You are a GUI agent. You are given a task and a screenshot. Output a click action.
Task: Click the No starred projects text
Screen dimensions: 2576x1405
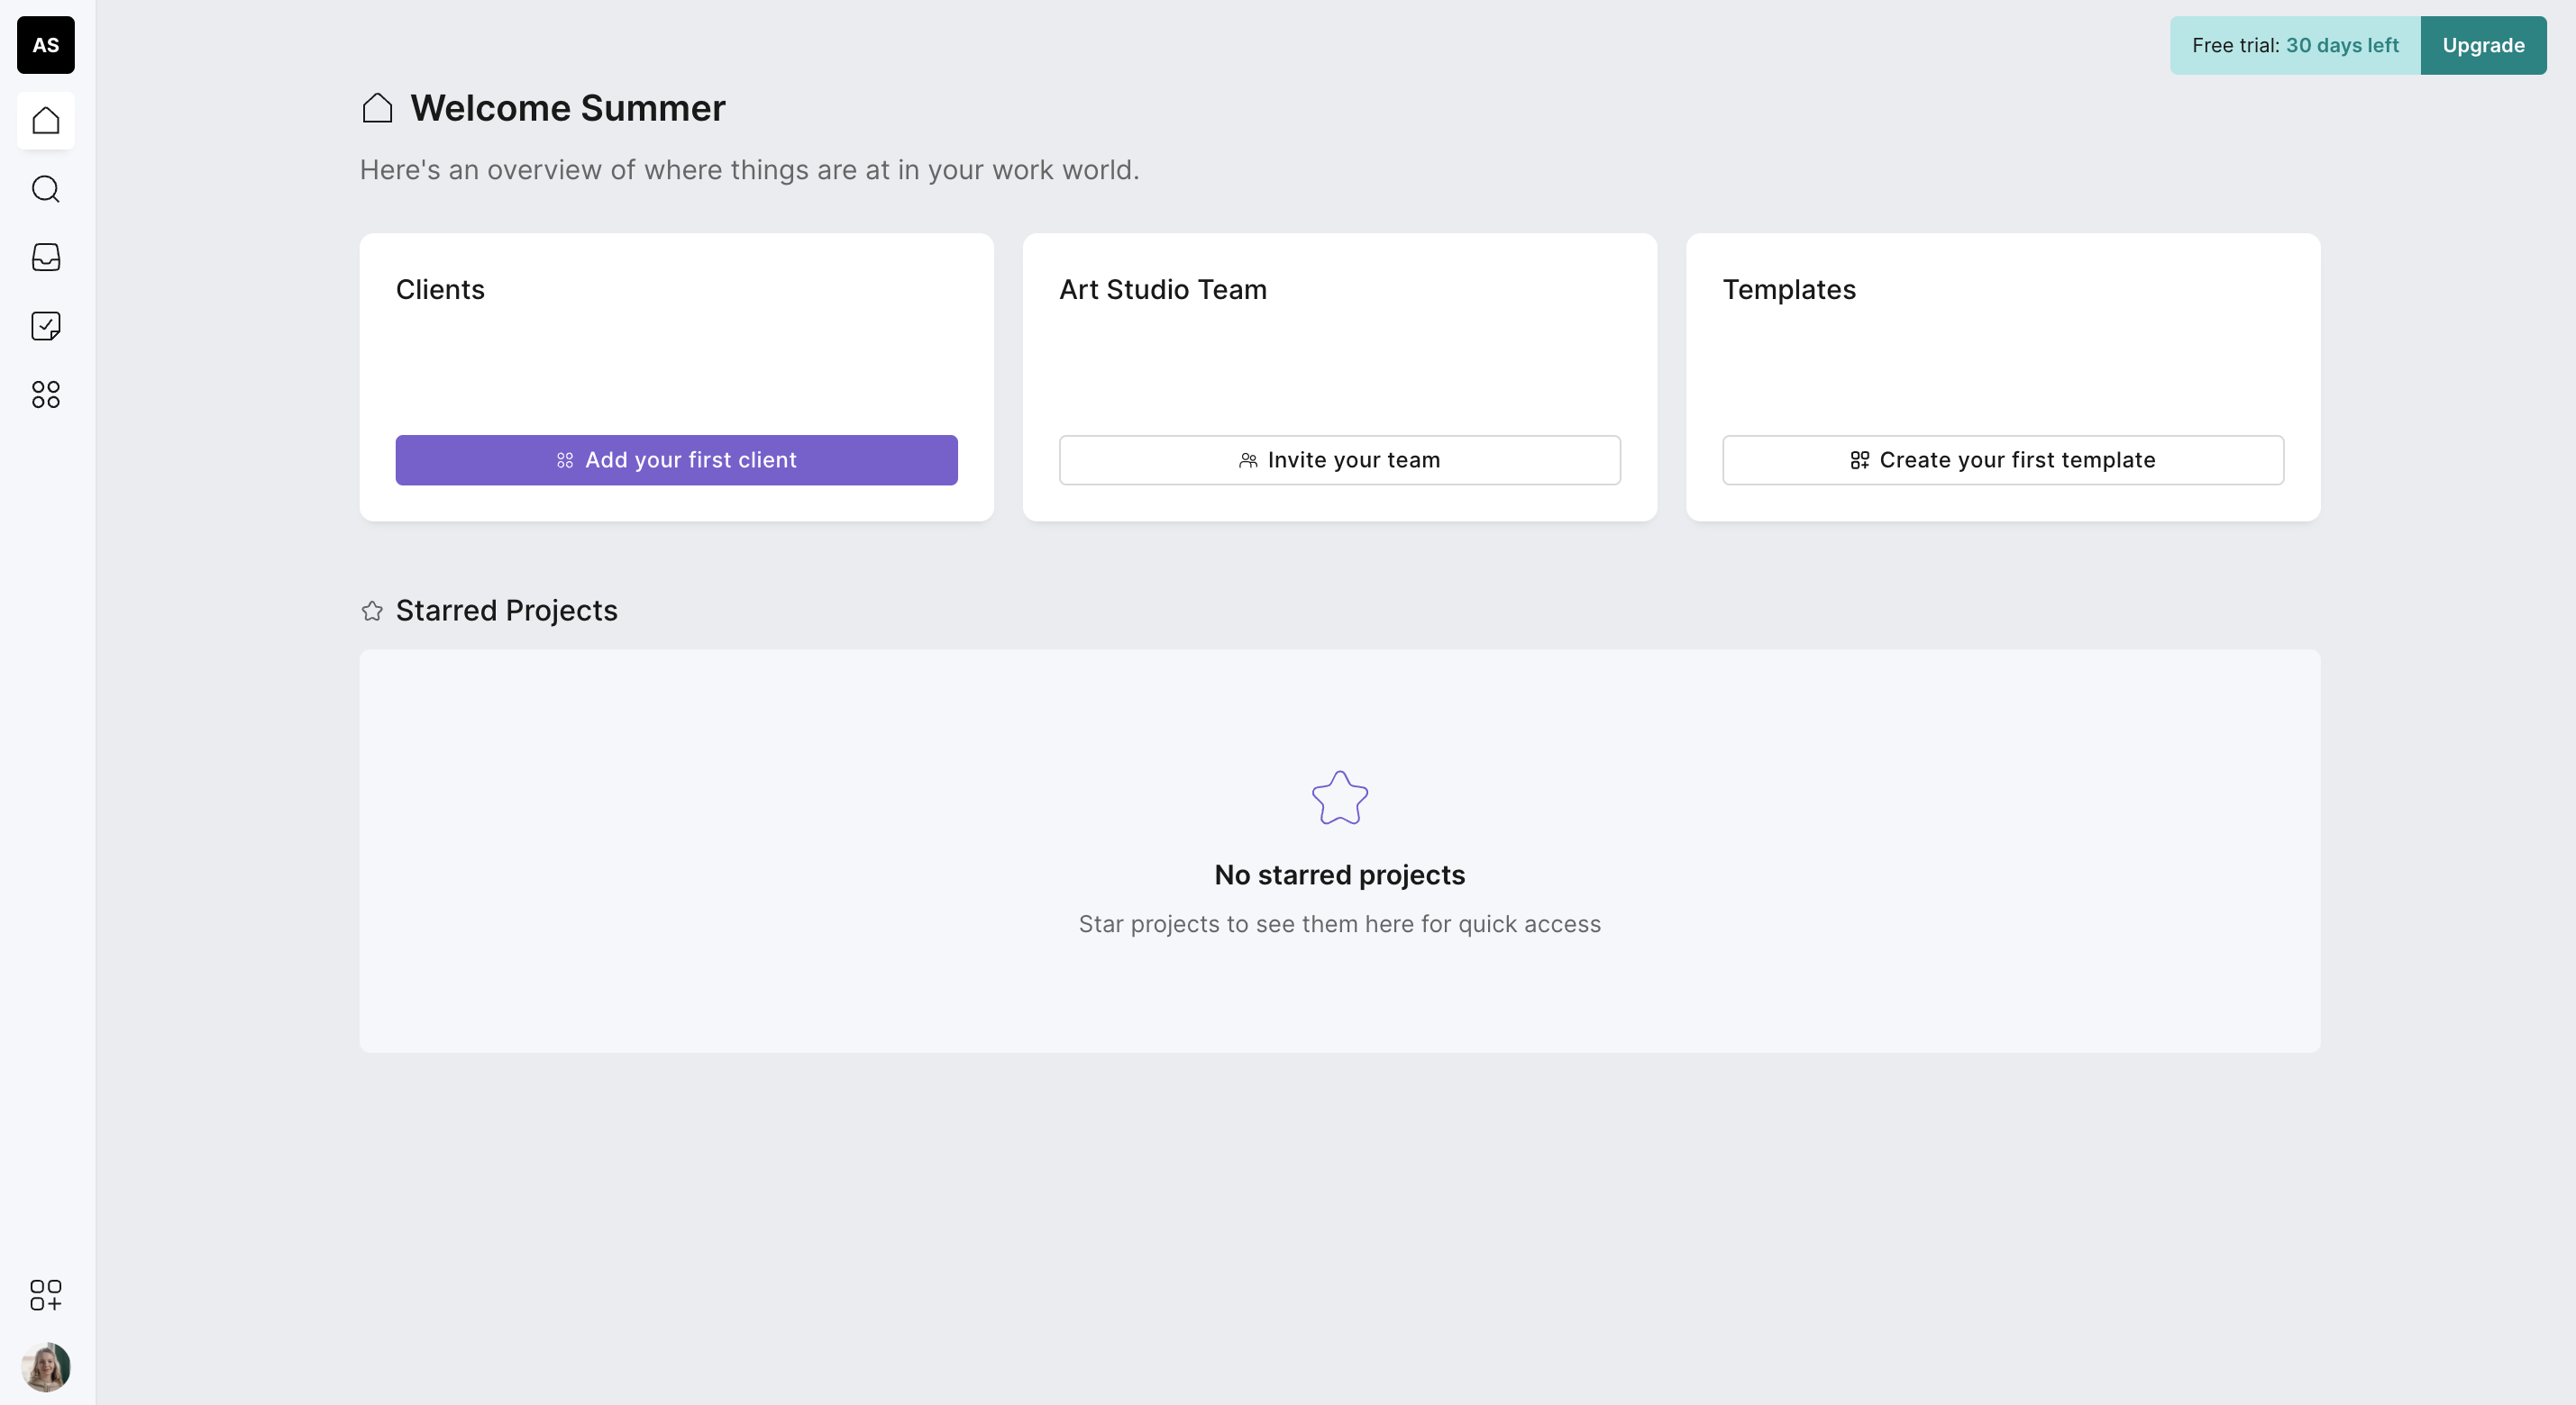tap(1339, 875)
